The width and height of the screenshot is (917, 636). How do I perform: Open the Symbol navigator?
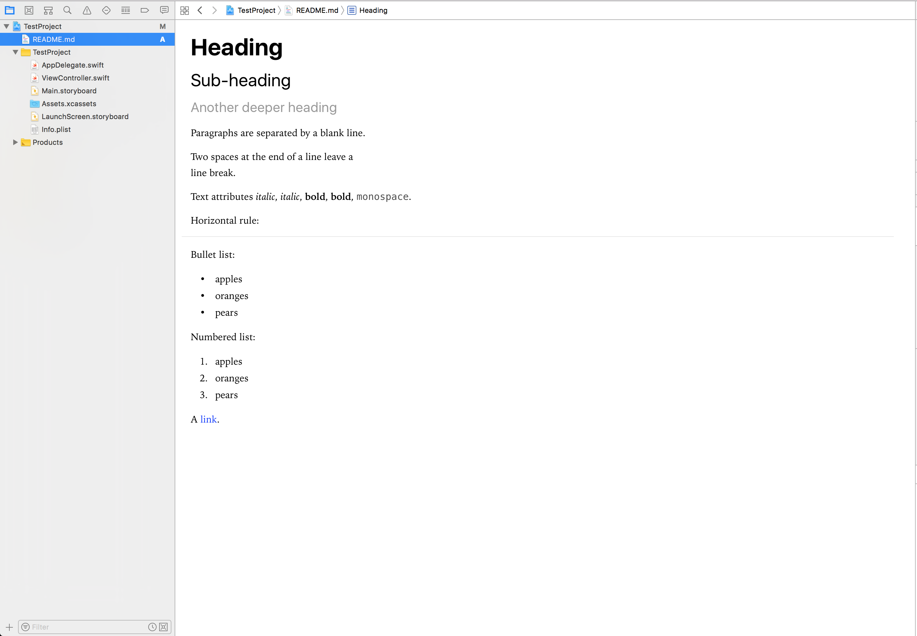(x=48, y=10)
